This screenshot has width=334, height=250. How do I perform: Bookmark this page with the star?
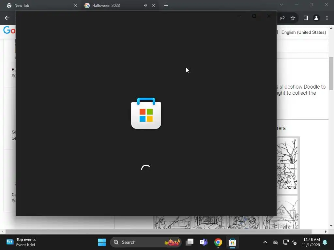(x=293, y=18)
